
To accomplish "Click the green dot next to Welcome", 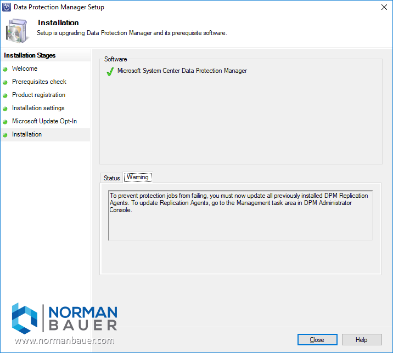I will pos(5,70).
